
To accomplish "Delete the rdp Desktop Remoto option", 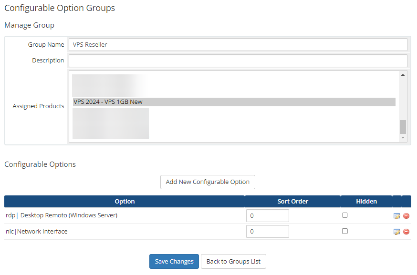I will pos(406,216).
